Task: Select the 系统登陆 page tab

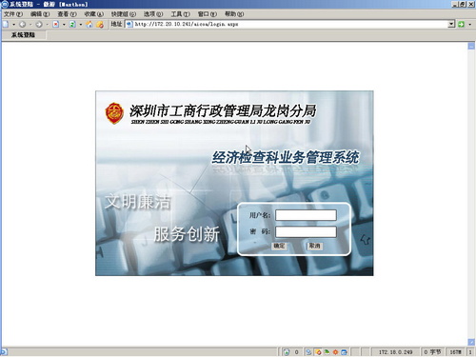Action: coord(23,35)
